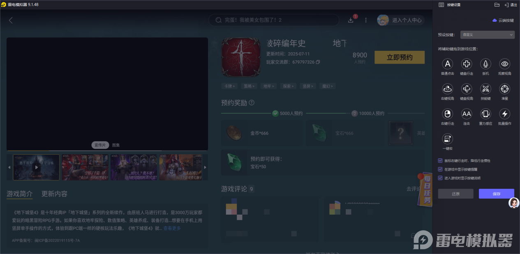Switch to the 图集 gallery tab

[x=116, y=145]
